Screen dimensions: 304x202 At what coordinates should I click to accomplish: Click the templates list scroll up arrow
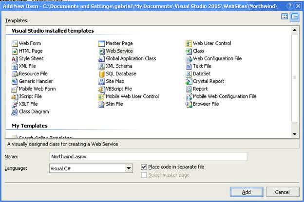(295, 30)
